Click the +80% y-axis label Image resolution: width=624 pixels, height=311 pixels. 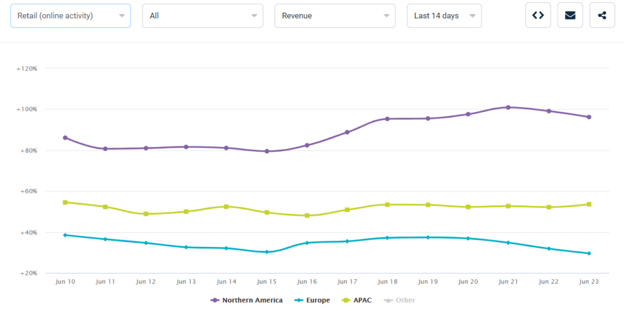point(28,151)
